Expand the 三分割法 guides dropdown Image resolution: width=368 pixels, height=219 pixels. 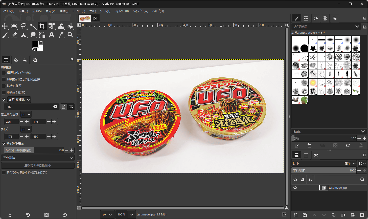tap(38, 158)
